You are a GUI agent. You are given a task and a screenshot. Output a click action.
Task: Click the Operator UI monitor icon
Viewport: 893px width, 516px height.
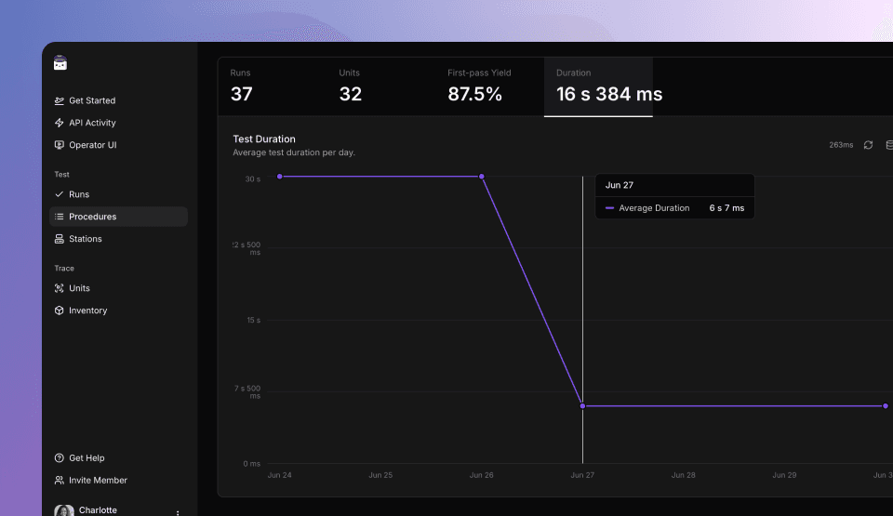pyautogui.click(x=60, y=145)
